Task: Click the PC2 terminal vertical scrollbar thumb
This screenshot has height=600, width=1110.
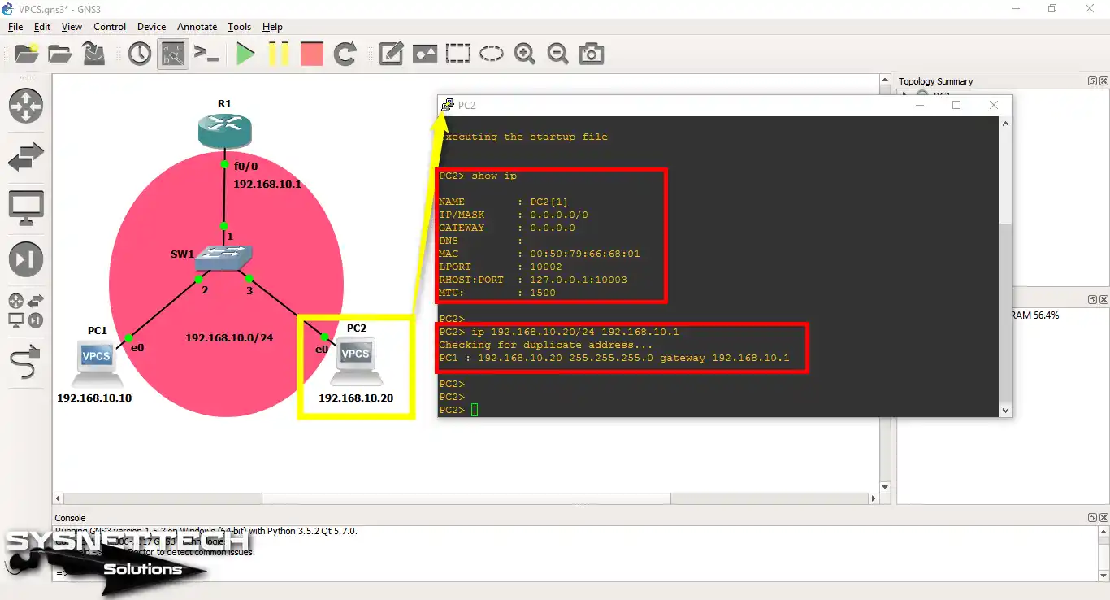Action: pyautogui.click(x=1006, y=312)
